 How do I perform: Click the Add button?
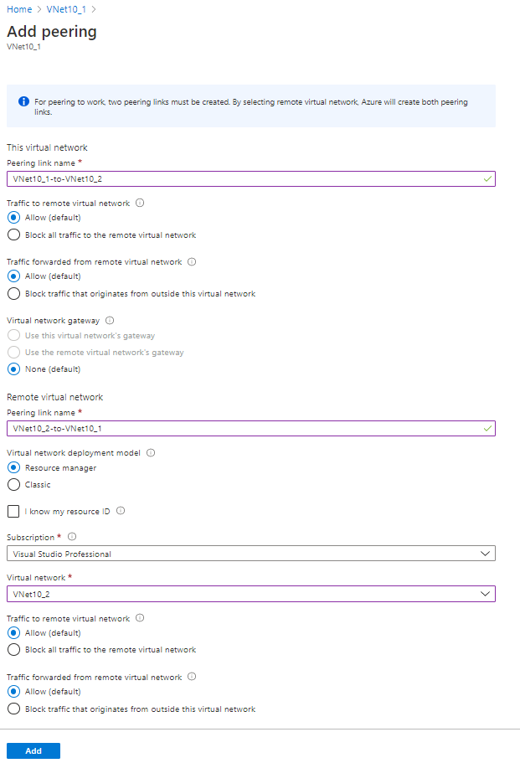tap(33, 750)
